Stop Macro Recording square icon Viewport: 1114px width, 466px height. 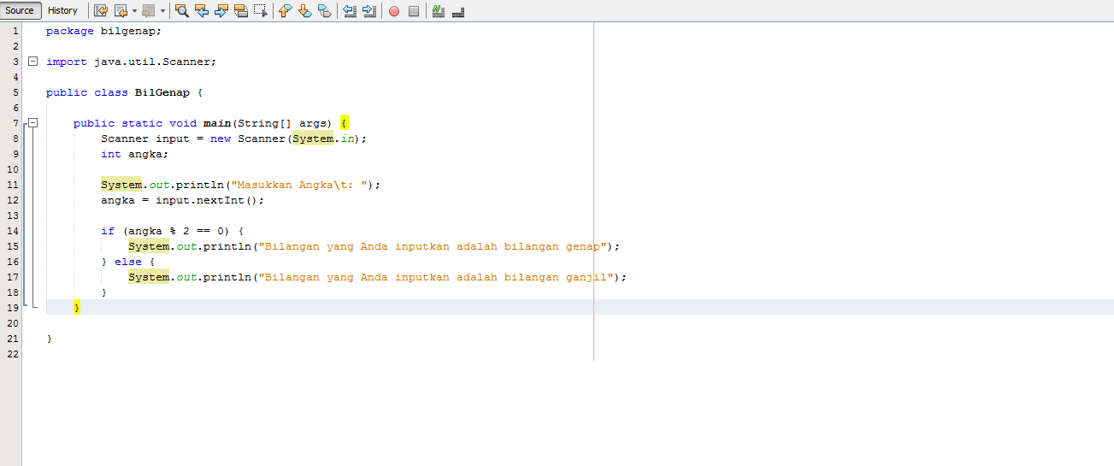click(x=413, y=11)
